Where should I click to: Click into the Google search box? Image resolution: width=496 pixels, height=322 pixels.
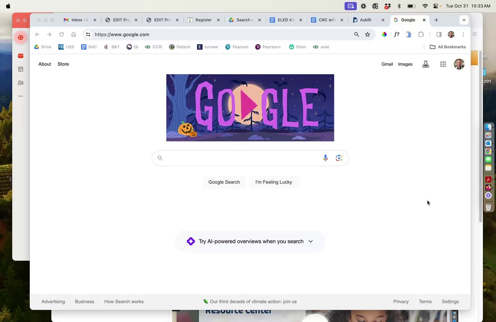coord(250,158)
